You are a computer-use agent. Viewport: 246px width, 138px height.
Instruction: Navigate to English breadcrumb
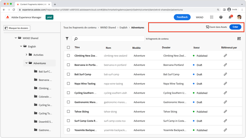coord(123,27)
